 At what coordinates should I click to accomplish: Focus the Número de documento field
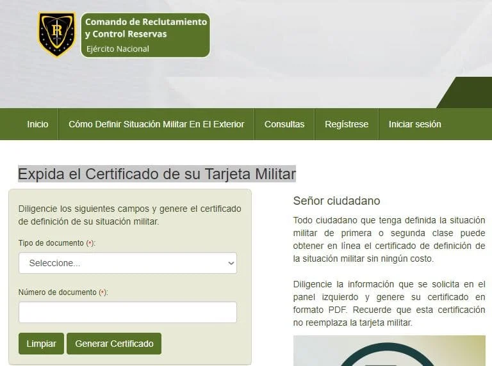(127, 312)
